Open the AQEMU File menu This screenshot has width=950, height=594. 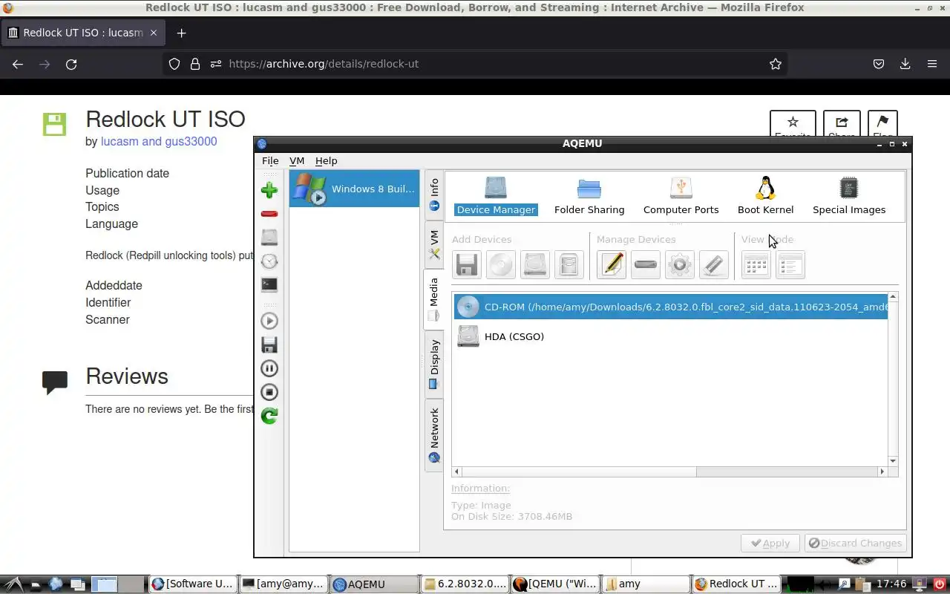[x=270, y=160]
